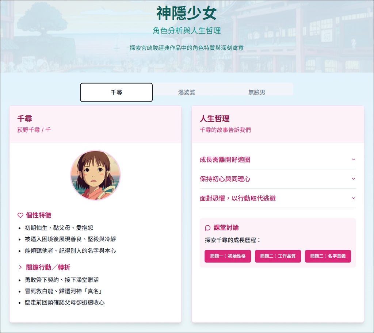Expand 成長需離開舒適圈 section

[x=278, y=160]
